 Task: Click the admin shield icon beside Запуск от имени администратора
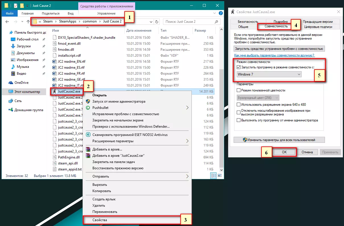click(x=88, y=101)
